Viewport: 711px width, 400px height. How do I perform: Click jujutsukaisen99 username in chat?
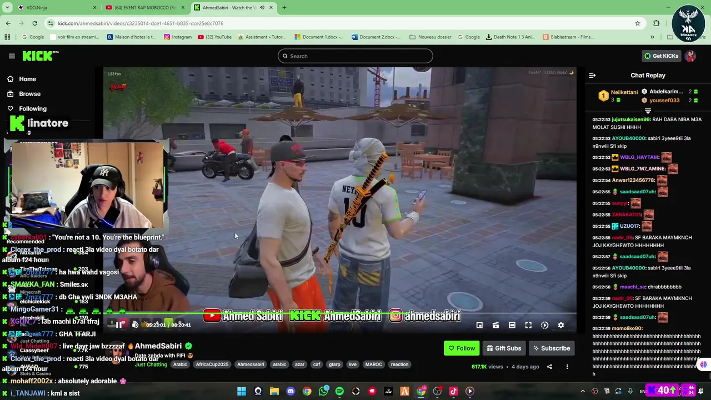click(x=631, y=119)
